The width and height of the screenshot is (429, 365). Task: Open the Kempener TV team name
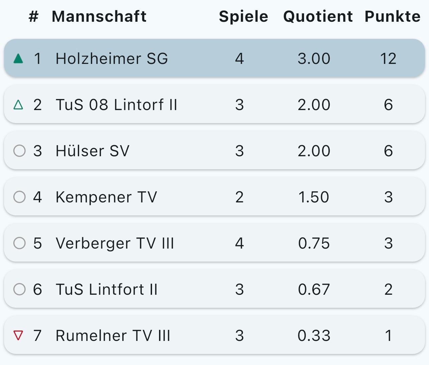(106, 197)
